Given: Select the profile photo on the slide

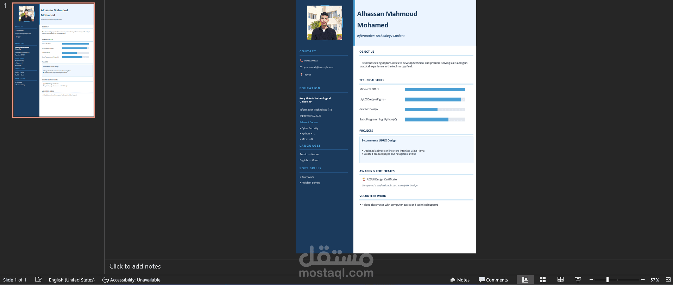Looking at the screenshot, I should 325,22.
